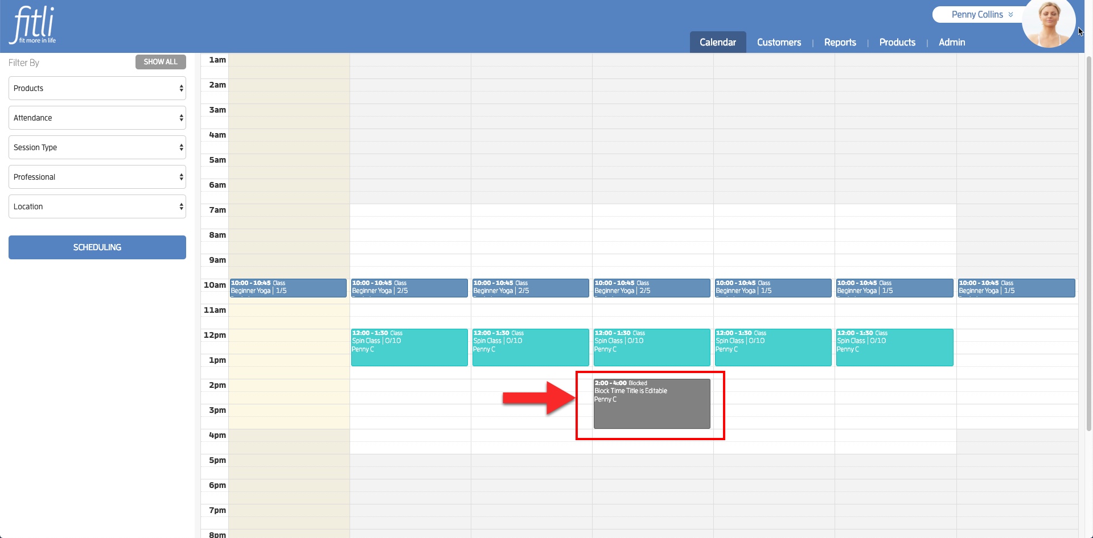Open the Professional filter dropdown
The image size is (1093, 538).
(x=97, y=177)
